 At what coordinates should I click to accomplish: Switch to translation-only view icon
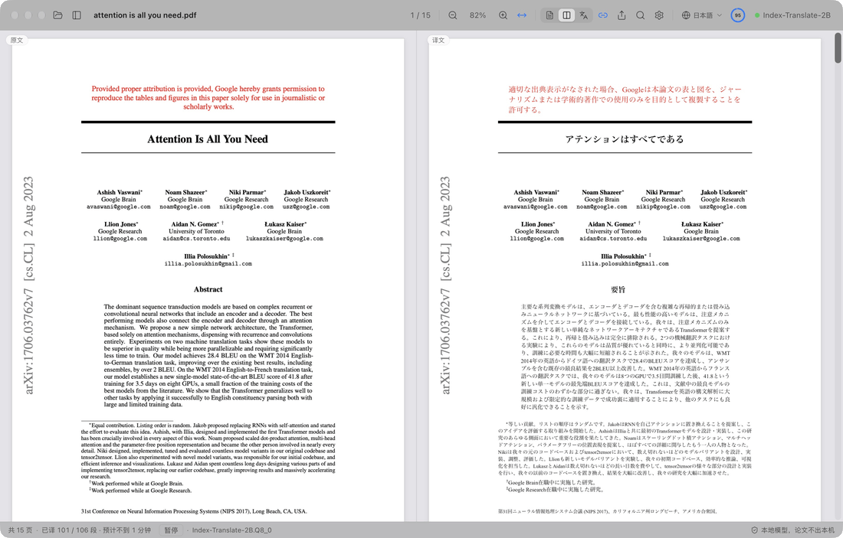(583, 15)
